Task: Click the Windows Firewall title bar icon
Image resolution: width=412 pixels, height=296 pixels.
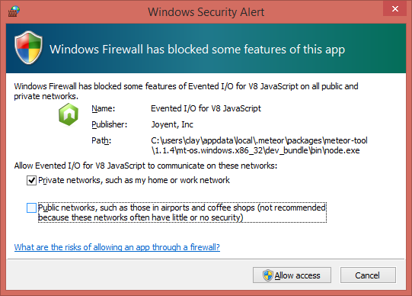Action: pos(14,11)
